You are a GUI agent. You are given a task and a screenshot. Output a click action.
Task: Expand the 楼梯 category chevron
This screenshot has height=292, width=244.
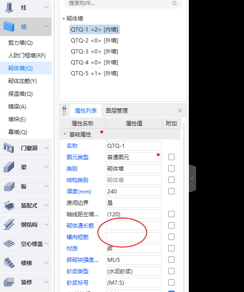point(47,263)
